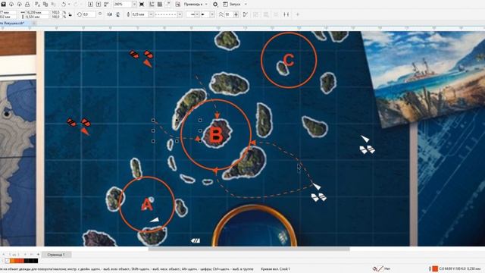485x273 pixels.
Task: Select the no-color swatch in document palette
Action: click(x=7, y=261)
